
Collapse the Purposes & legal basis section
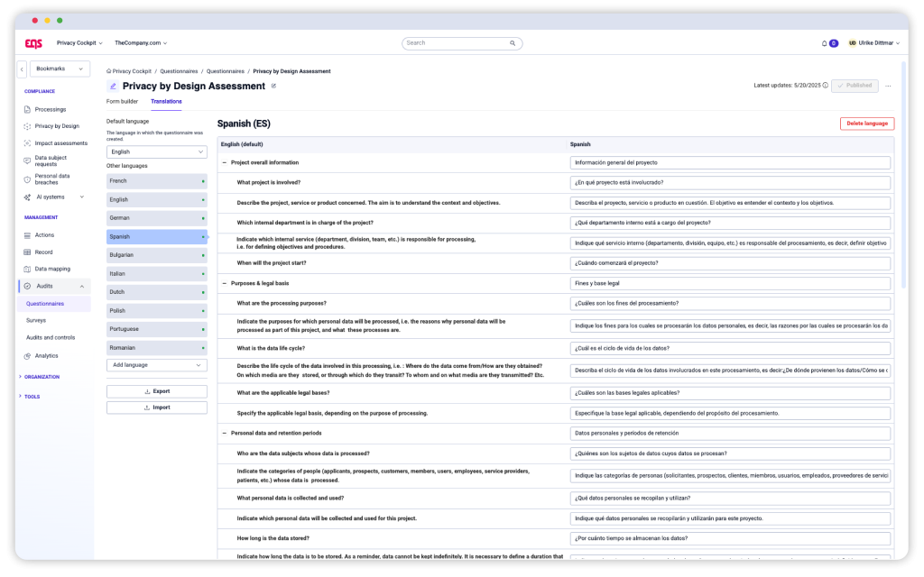click(x=224, y=283)
